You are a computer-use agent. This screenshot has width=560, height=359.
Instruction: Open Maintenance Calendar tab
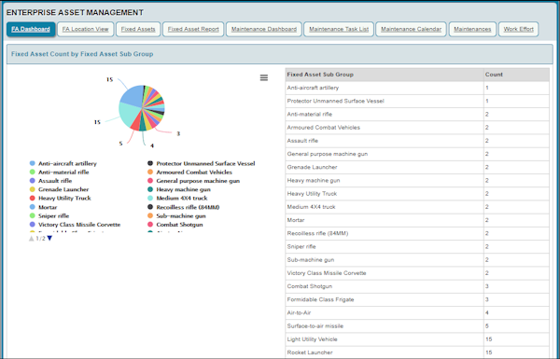(411, 29)
